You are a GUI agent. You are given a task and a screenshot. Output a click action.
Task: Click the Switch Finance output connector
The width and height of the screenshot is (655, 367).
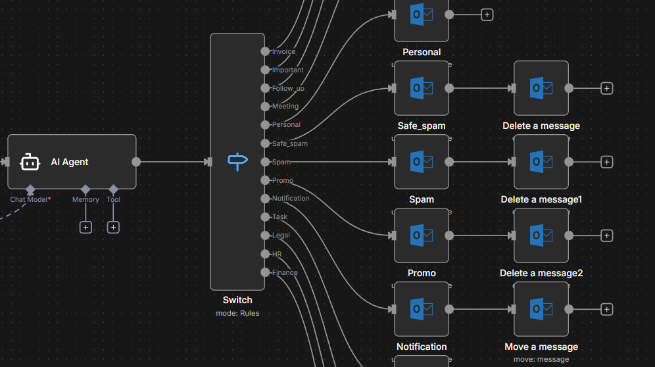[265, 272]
